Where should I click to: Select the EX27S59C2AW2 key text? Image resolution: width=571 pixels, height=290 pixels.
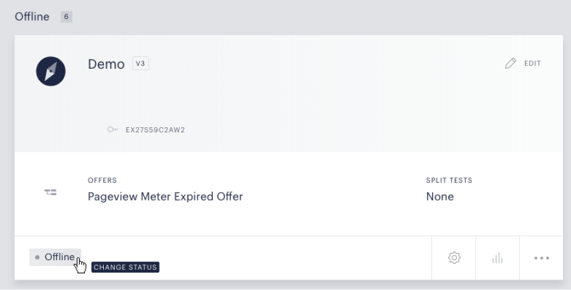155,130
